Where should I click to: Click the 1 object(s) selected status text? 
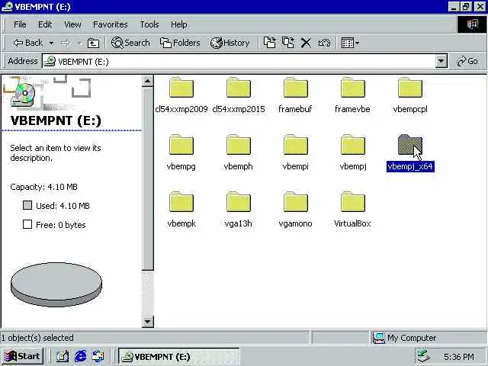tap(37, 338)
